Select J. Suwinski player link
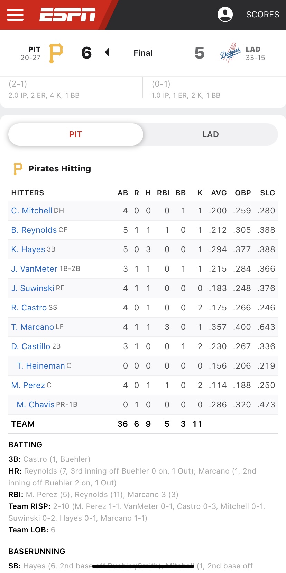 point(33,288)
